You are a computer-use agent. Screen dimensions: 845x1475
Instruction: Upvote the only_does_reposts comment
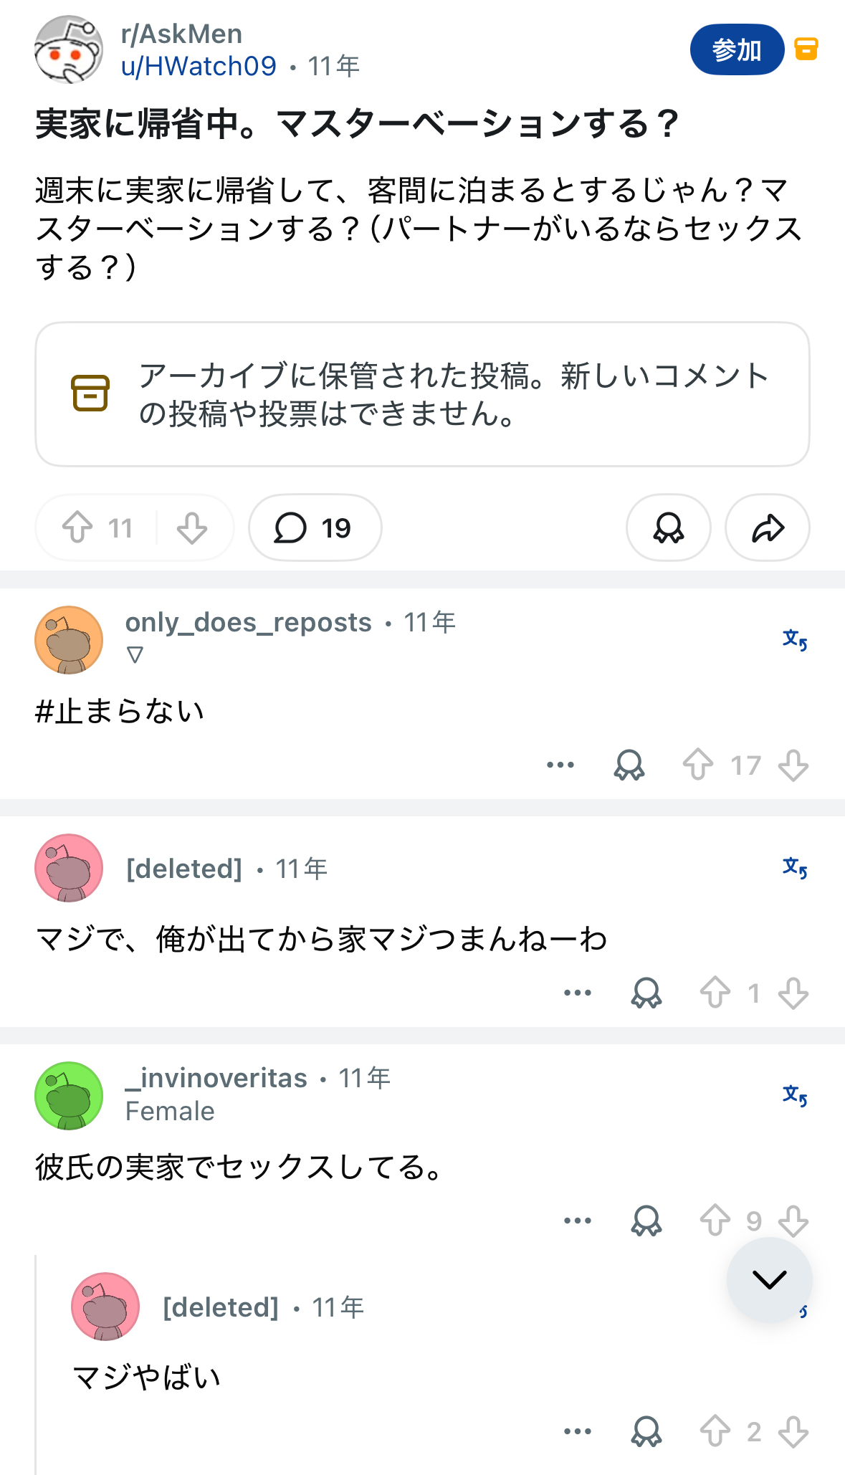point(697,765)
